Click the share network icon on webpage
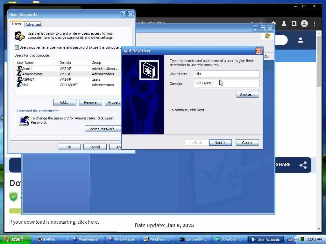Viewport: 326px width, 244px height. 303,165
